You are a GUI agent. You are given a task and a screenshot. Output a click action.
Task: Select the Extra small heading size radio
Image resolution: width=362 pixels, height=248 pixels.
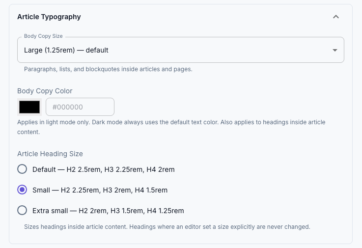tap(22, 210)
